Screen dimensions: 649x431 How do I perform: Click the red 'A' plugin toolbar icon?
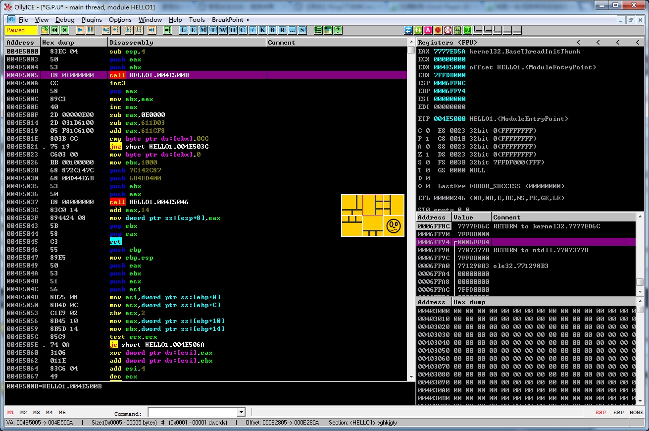tap(428, 30)
